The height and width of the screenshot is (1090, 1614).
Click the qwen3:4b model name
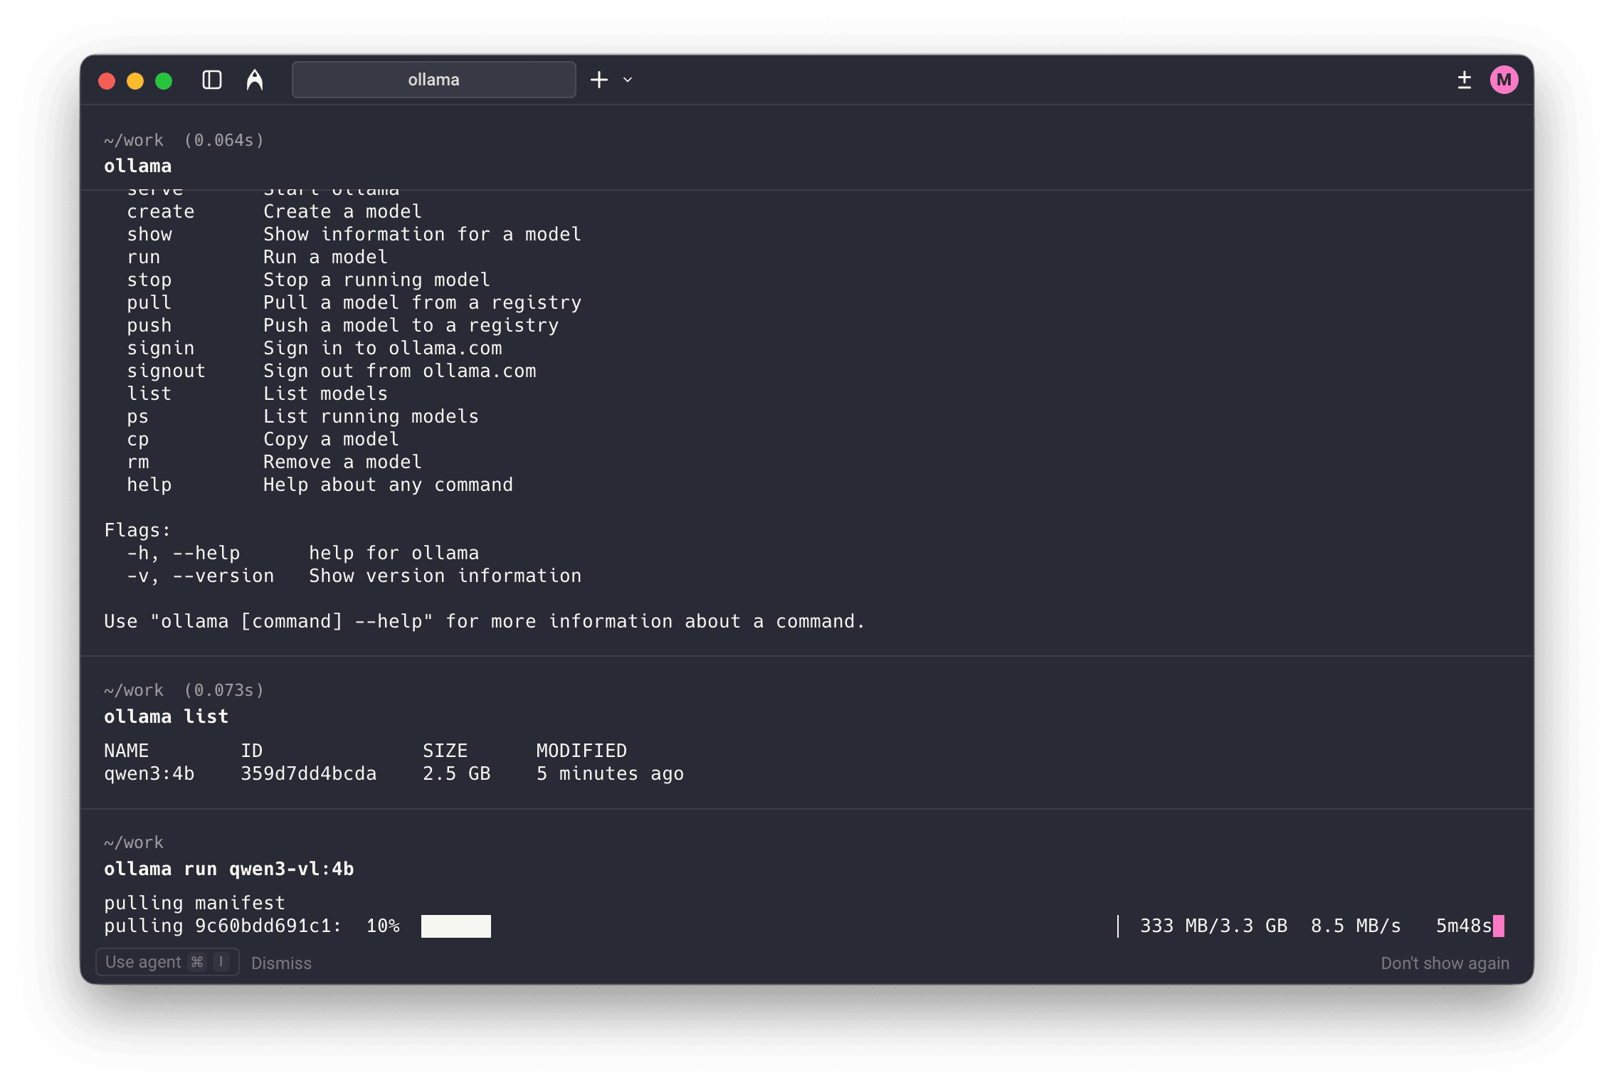pyautogui.click(x=149, y=773)
